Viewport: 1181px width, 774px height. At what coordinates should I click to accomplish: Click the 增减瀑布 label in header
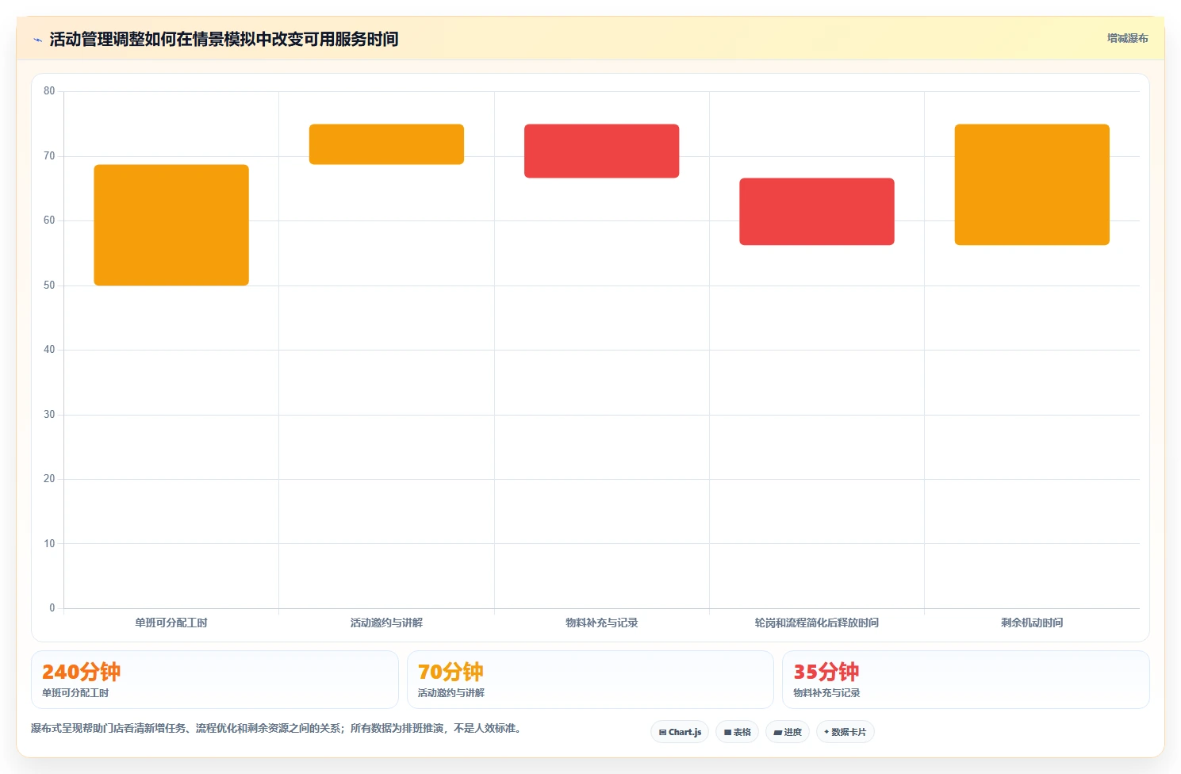coord(1127,38)
